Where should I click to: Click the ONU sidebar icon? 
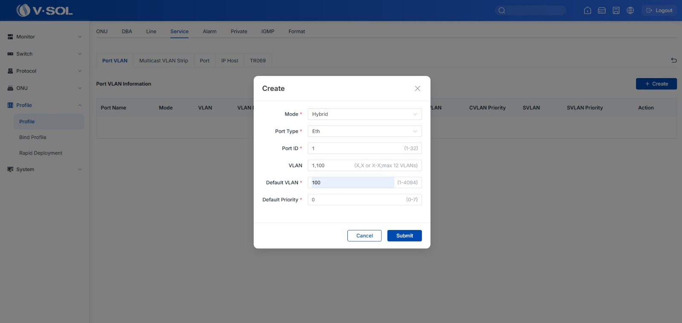[10, 88]
